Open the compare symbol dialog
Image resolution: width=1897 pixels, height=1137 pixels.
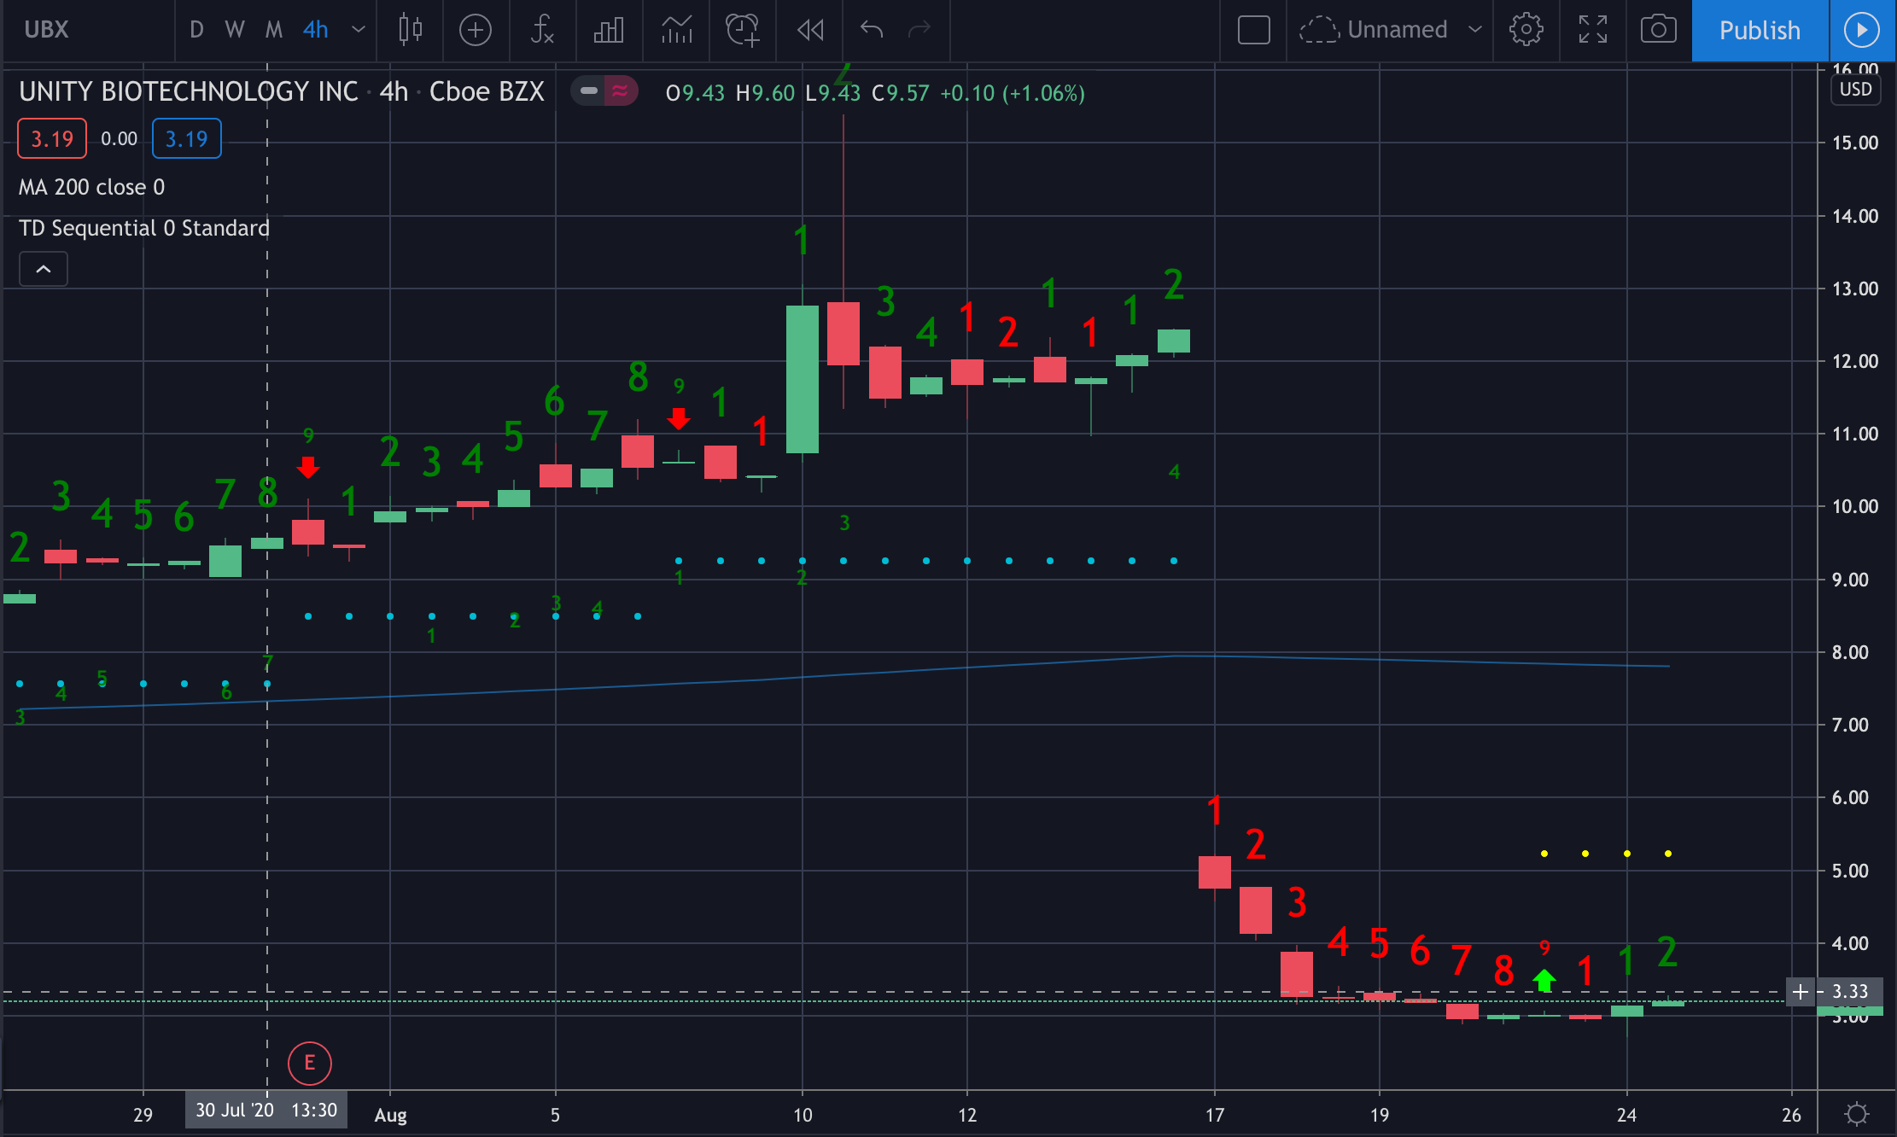point(476,31)
